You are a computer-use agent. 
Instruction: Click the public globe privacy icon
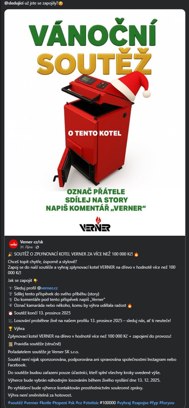tap(37, 247)
